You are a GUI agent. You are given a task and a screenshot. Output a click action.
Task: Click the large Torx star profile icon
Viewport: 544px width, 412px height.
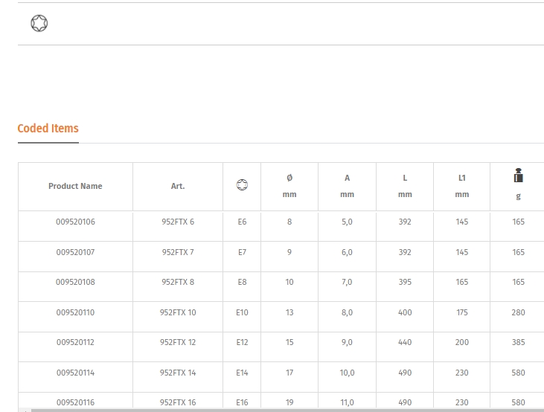[39, 23]
